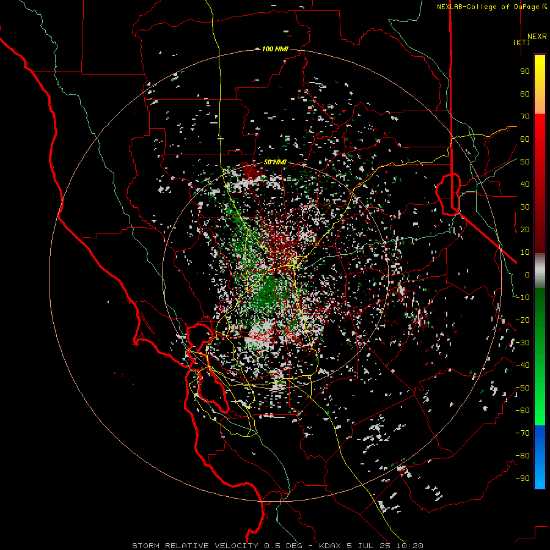
Task: Click the -50 label on the velocity scale
Action: 522,388
